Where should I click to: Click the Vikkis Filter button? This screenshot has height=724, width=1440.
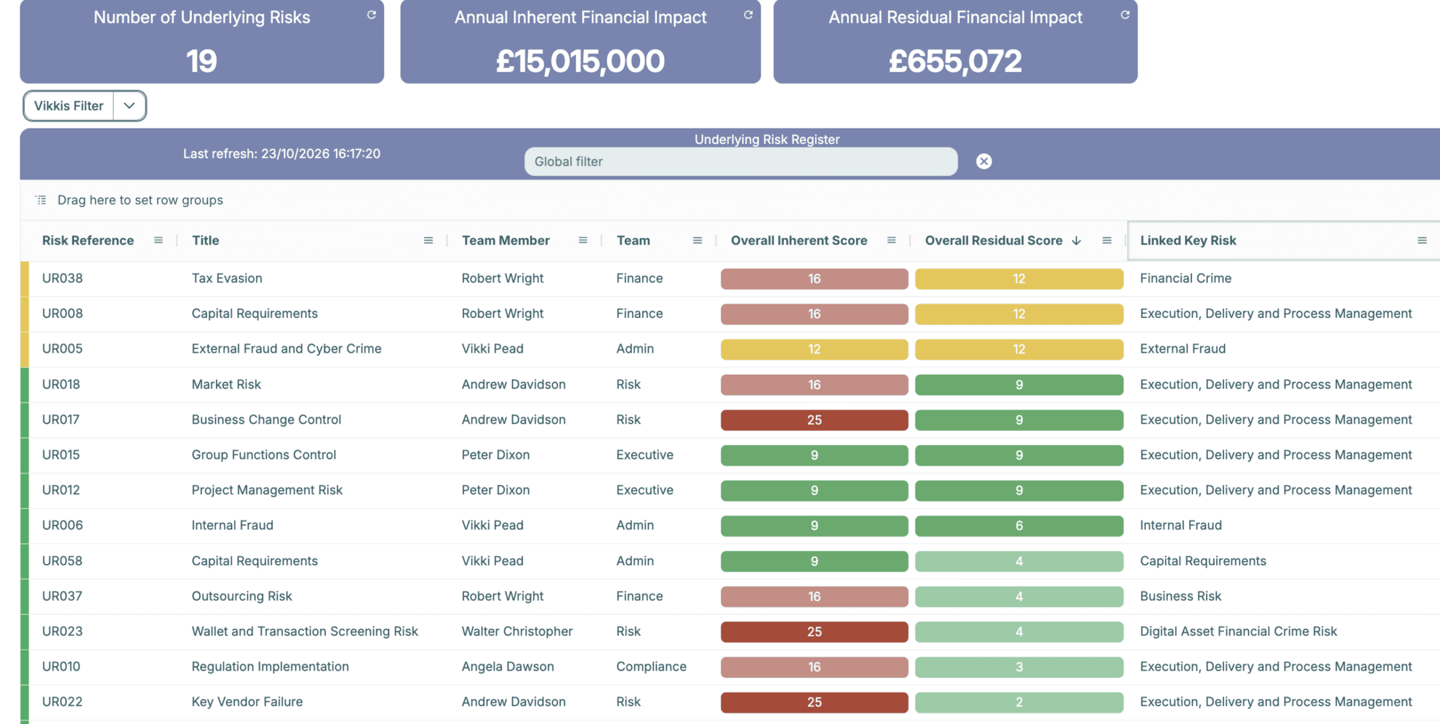(x=69, y=106)
